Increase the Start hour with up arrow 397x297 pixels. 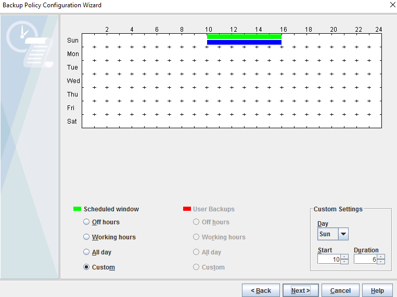click(344, 256)
